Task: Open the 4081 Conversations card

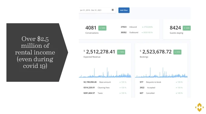Action: (x=119, y=29)
